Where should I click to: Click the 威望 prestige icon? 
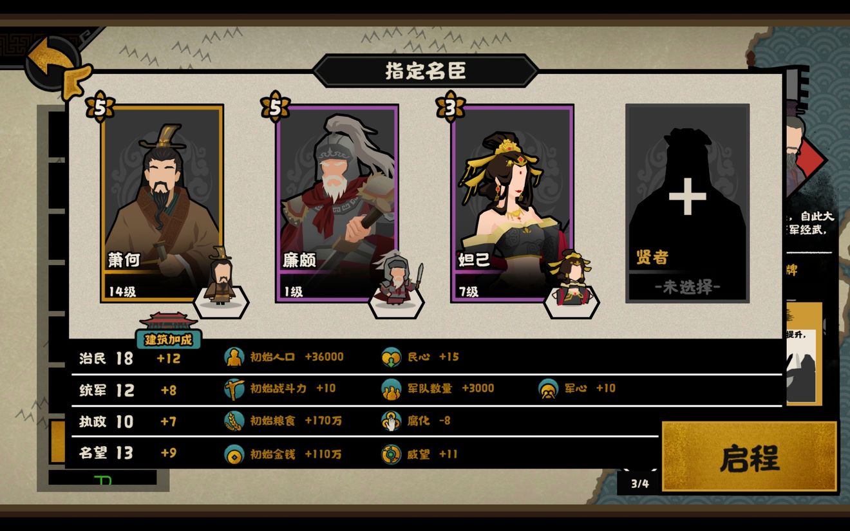(x=391, y=454)
